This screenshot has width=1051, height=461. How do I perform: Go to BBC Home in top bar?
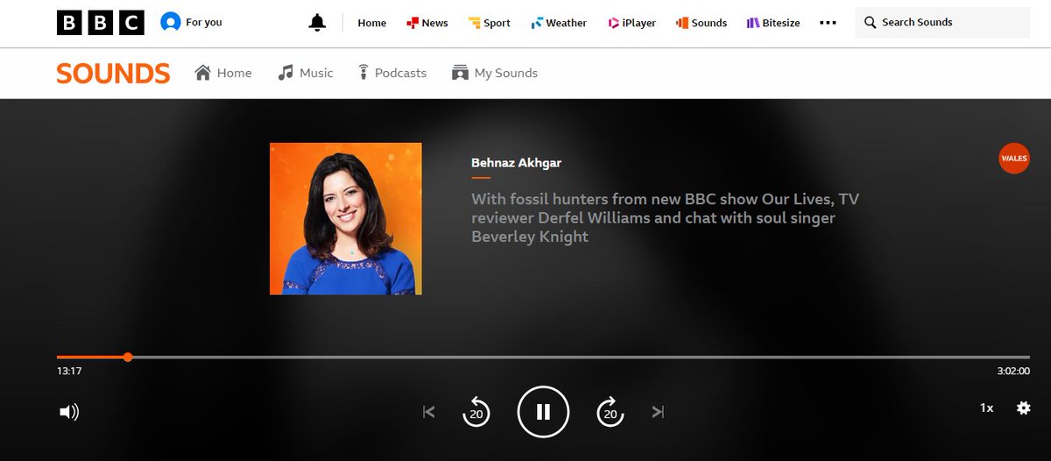pyautogui.click(x=372, y=23)
